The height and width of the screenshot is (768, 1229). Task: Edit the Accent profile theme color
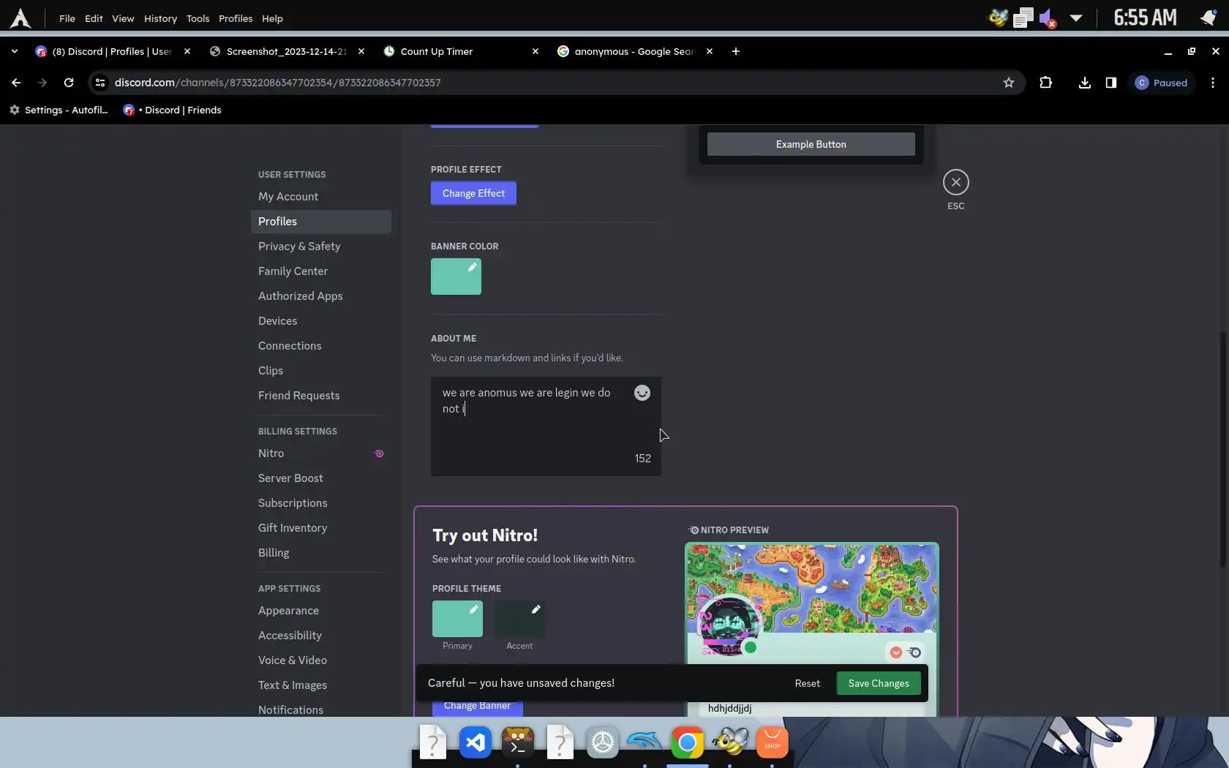(x=519, y=619)
